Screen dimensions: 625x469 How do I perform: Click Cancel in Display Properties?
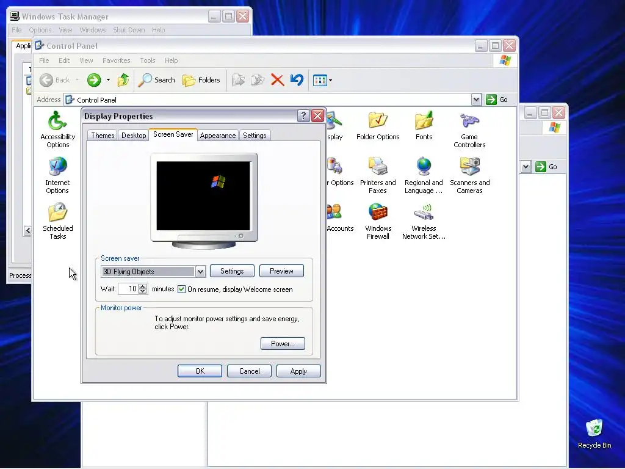pyautogui.click(x=249, y=371)
